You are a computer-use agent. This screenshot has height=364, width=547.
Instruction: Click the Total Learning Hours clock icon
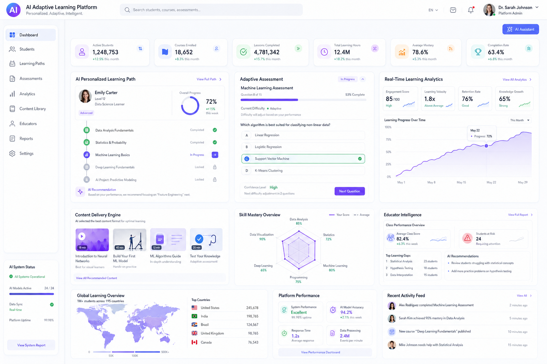coord(324,52)
